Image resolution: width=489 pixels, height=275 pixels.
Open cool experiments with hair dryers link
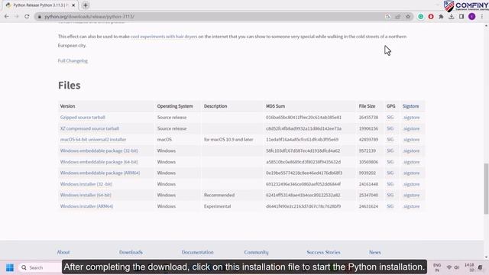(x=164, y=37)
